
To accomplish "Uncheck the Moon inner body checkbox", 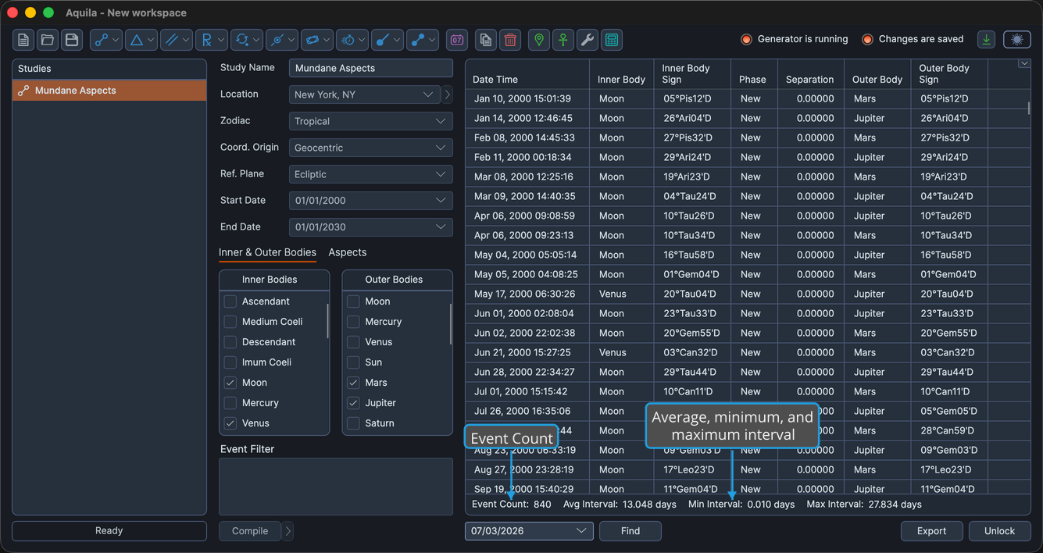I will (x=230, y=383).
